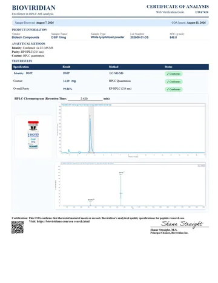The height and width of the screenshot is (283, 218).
Task: Click the Status column header
Action: click(x=168, y=67)
